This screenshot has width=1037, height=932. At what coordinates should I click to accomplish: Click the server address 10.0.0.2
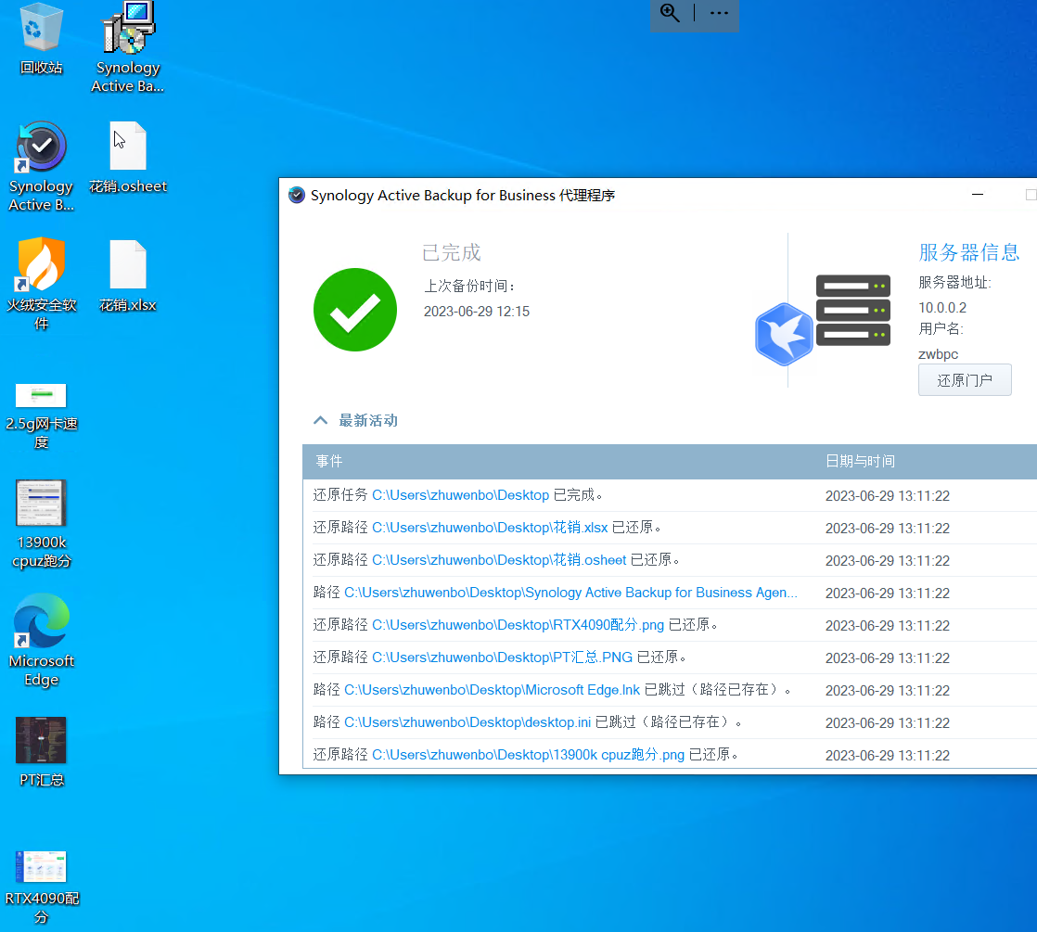click(x=942, y=308)
